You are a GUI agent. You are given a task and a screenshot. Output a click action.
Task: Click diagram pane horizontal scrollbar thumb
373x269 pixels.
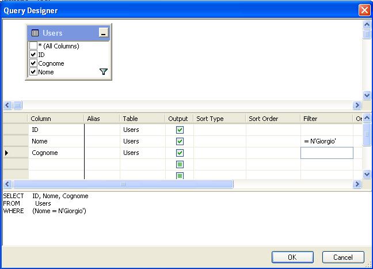click(x=17, y=105)
